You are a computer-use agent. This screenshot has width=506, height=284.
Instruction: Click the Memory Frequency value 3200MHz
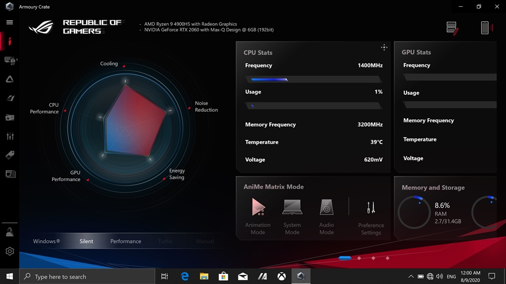click(x=370, y=124)
